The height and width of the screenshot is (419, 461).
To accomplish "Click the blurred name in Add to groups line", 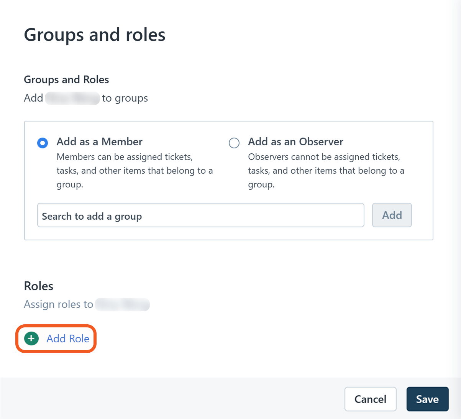I will click(72, 98).
